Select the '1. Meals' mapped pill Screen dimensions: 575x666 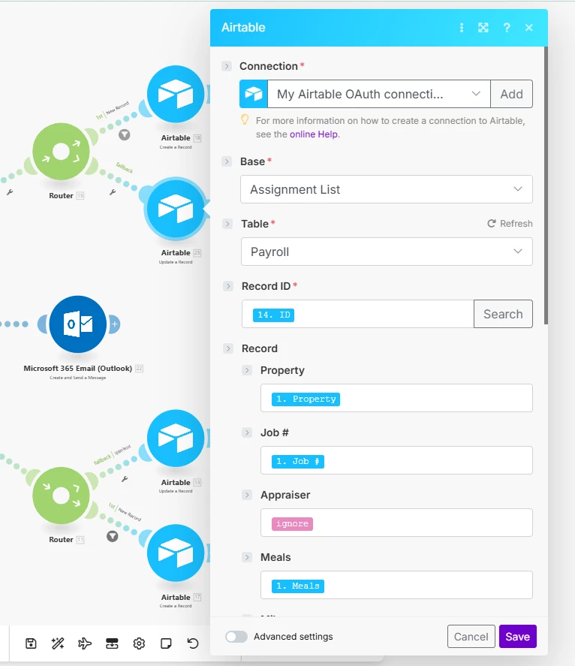298,586
